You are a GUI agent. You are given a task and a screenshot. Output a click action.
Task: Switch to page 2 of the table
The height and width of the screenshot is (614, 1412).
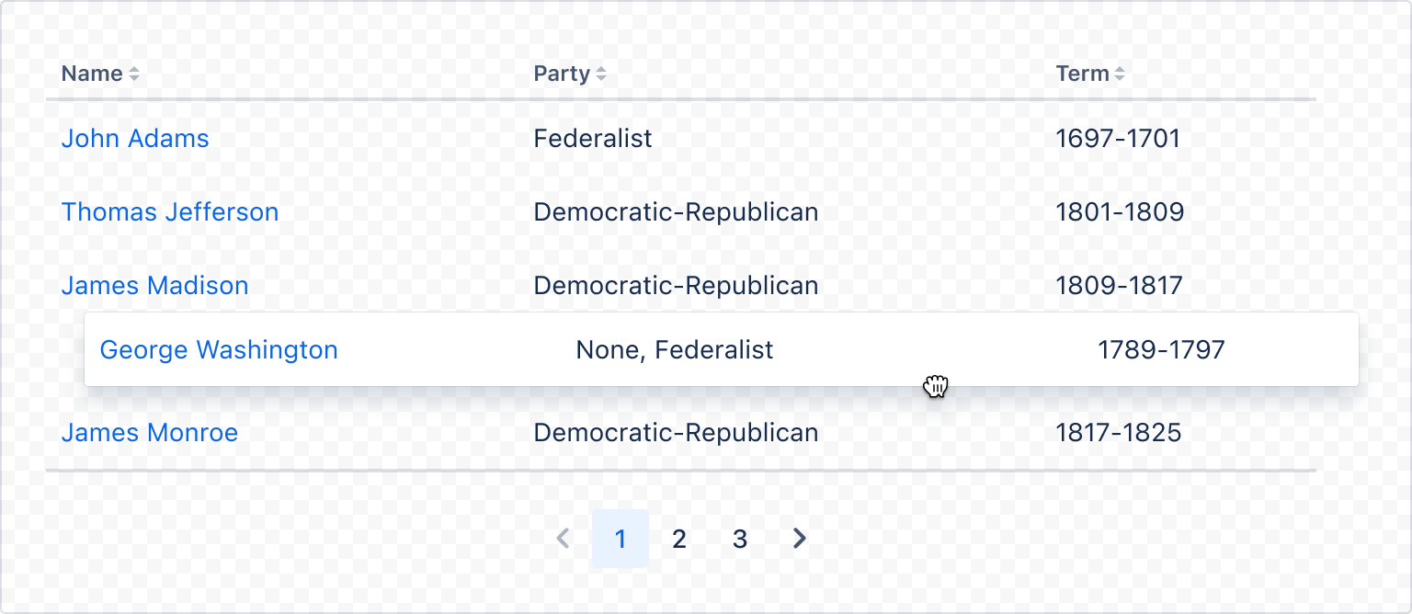click(679, 539)
